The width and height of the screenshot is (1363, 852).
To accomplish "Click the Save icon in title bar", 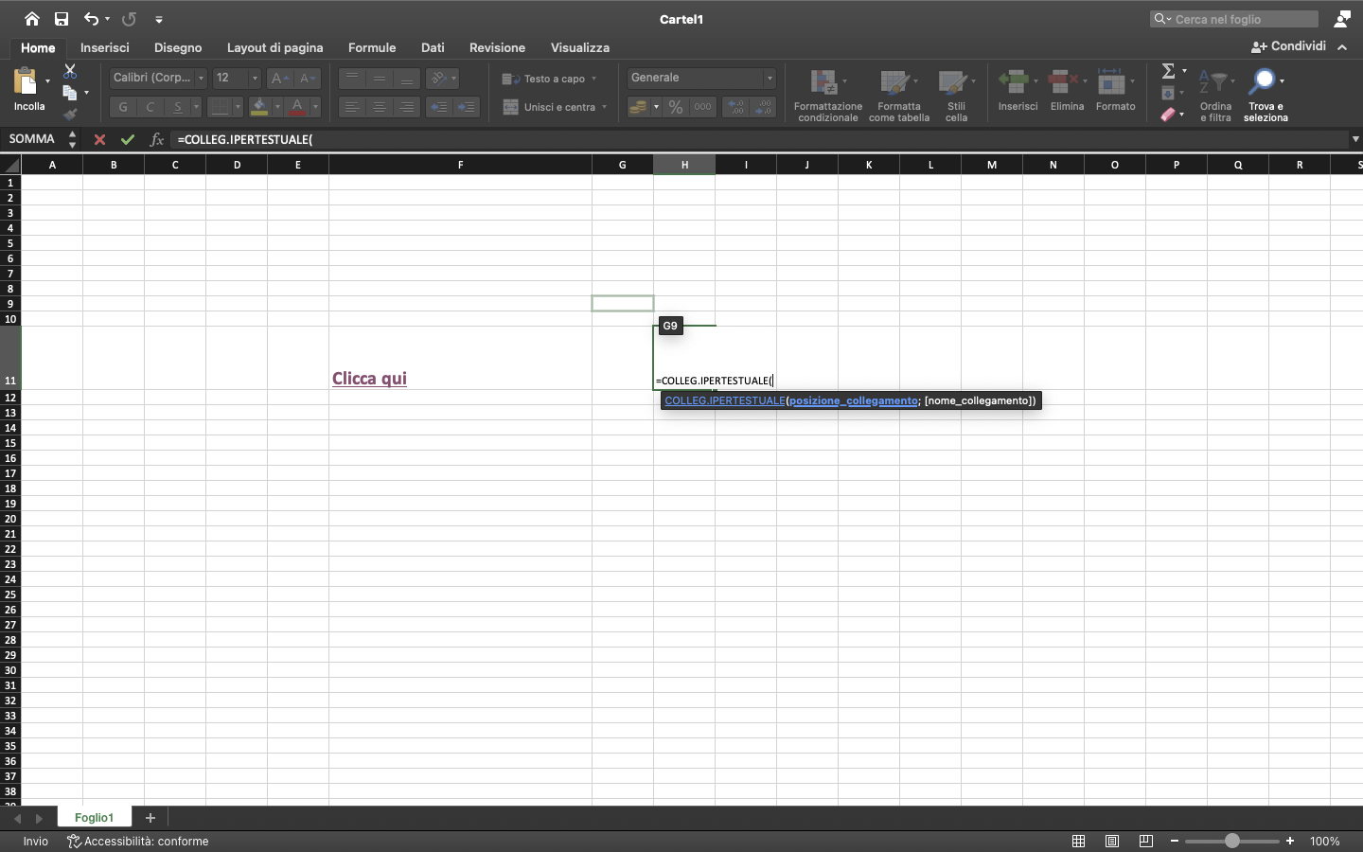I will [62, 19].
